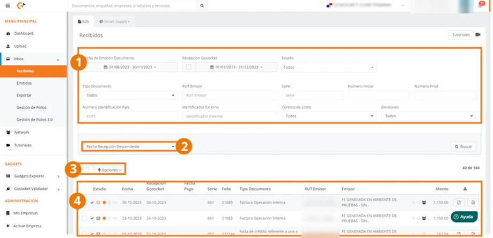Open the Centros de costo dropdown
Image resolution: width=493 pixels, height=238 pixels.
[329, 116]
